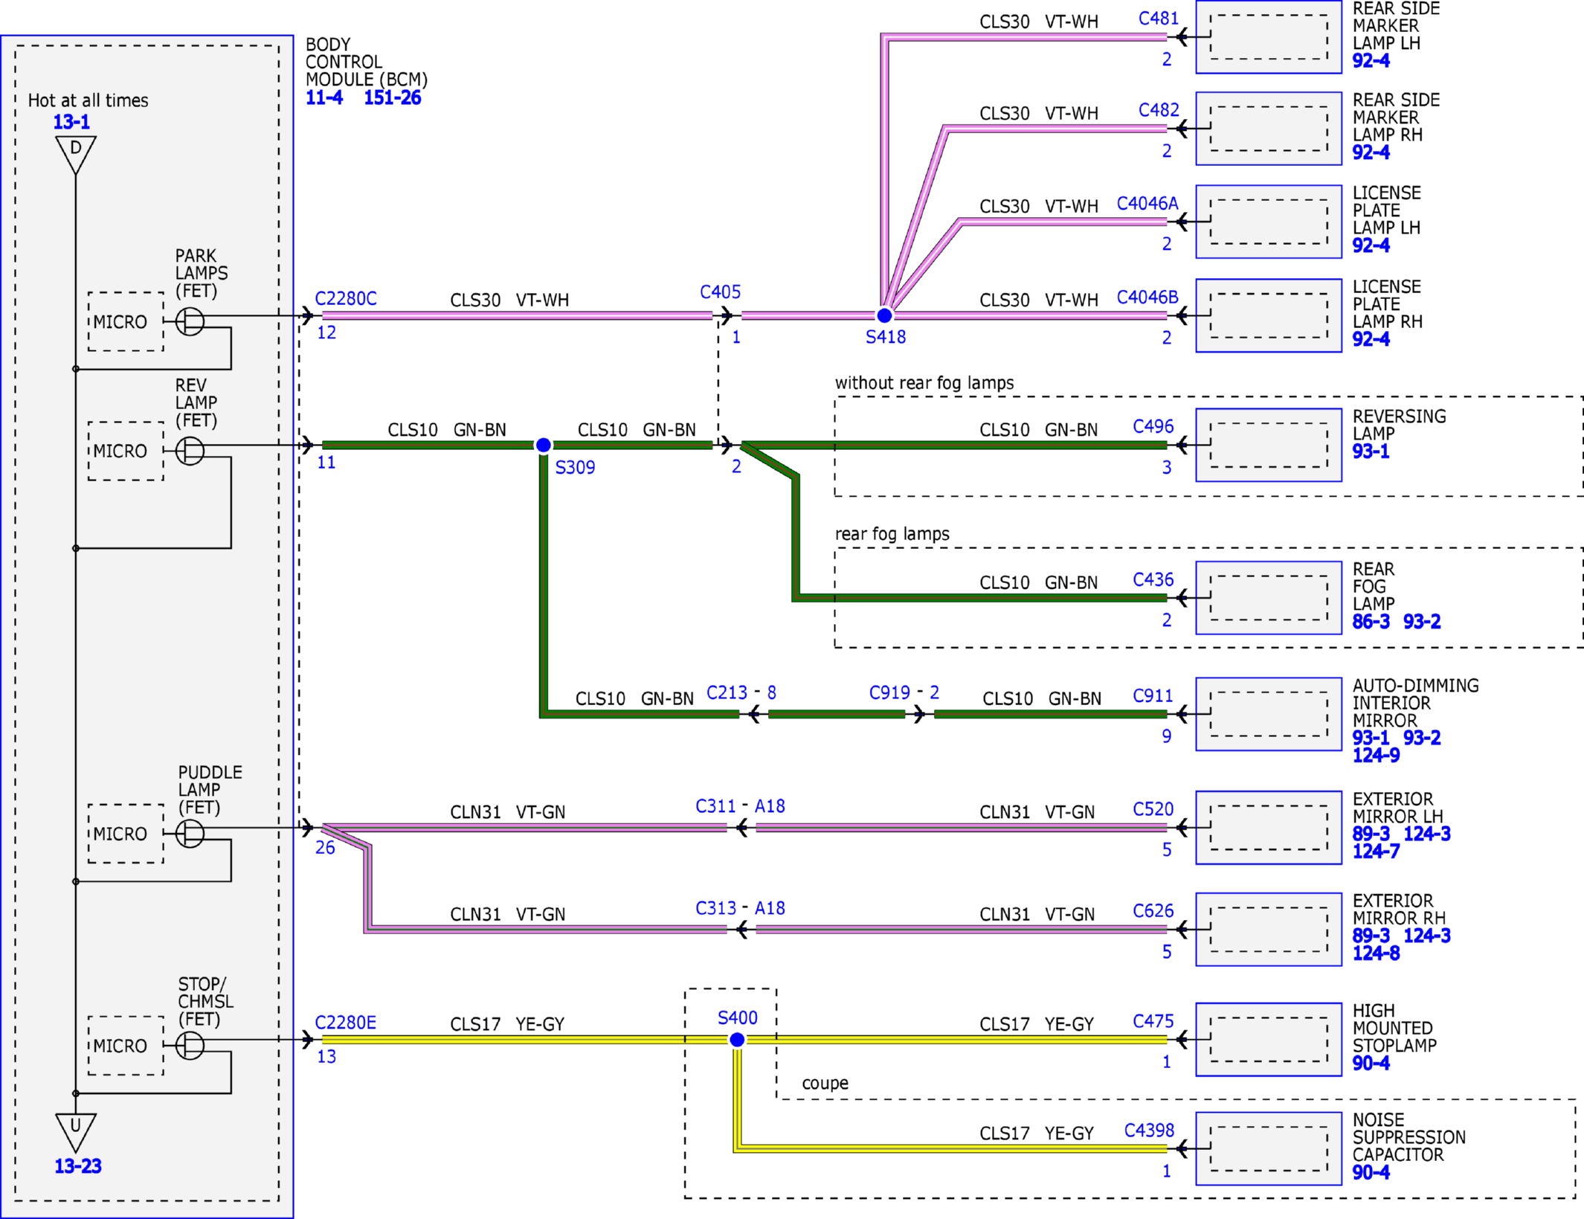
Task: Select connector label C4046B
Action: (x=1147, y=297)
